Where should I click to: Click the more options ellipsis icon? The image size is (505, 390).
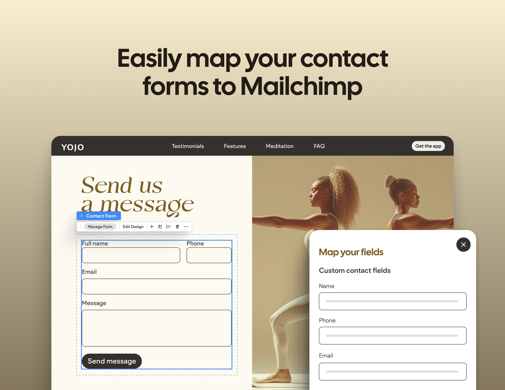186,227
